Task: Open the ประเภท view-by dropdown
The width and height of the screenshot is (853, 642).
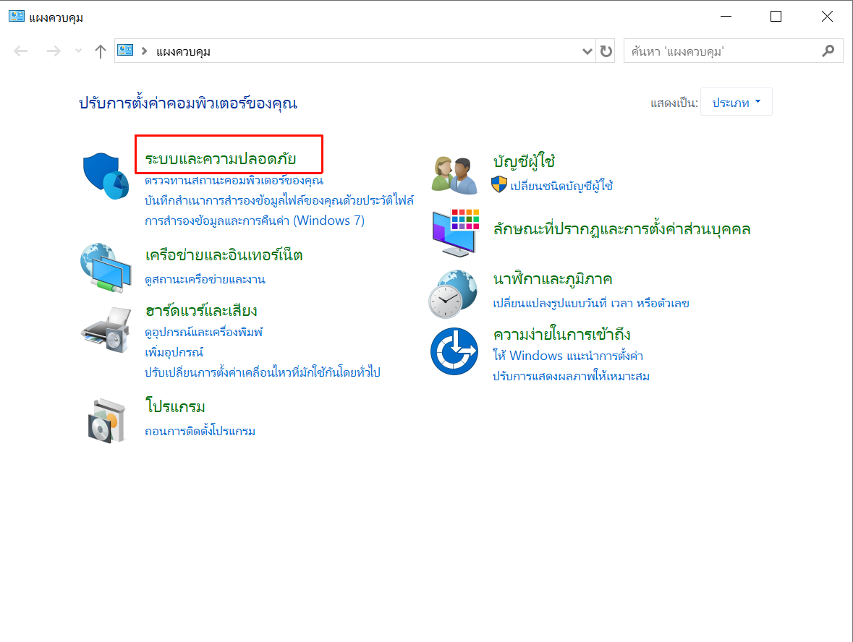Action: (x=737, y=103)
